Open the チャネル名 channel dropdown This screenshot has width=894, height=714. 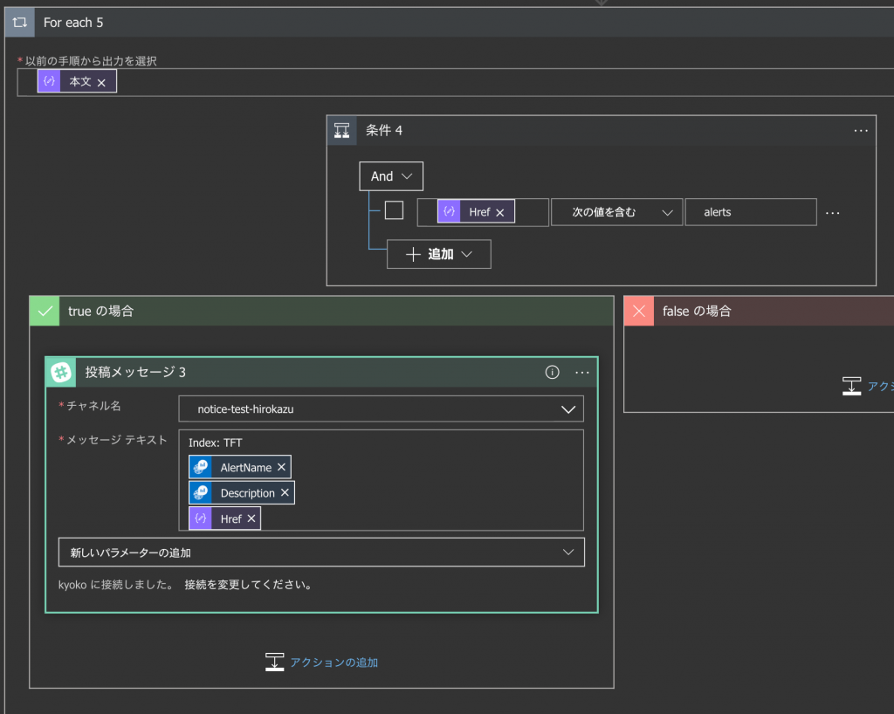pyautogui.click(x=381, y=409)
